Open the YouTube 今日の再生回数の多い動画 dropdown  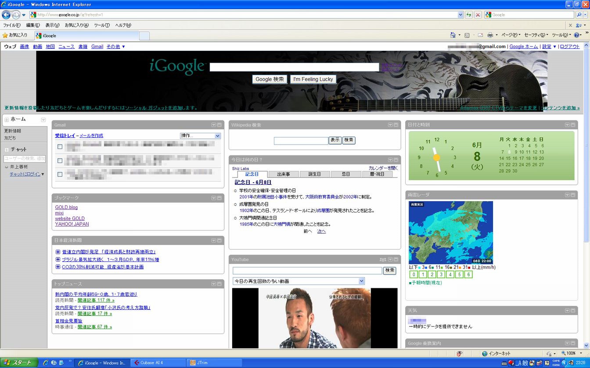point(299,281)
